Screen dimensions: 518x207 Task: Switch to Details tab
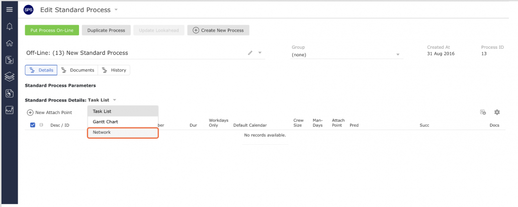click(x=41, y=70)
